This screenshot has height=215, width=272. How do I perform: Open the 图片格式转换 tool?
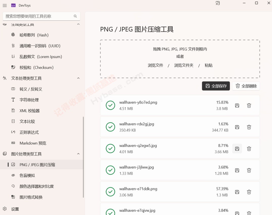[x=42, y=197]
